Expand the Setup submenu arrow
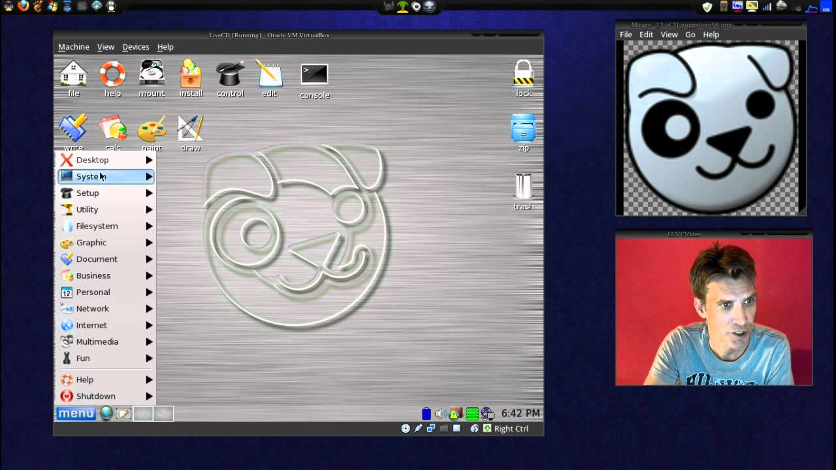This screenshot has height=470, width=836. click(x=149, y=193)
